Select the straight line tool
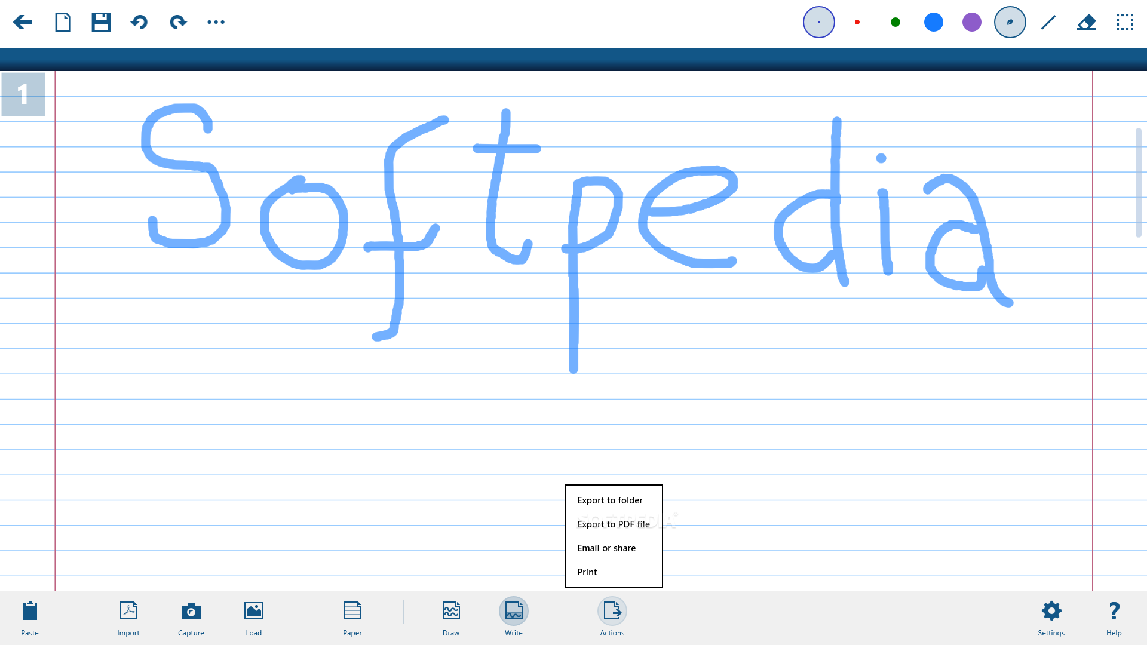Screen dimensions: 1147x645 tap(1048, 22)
